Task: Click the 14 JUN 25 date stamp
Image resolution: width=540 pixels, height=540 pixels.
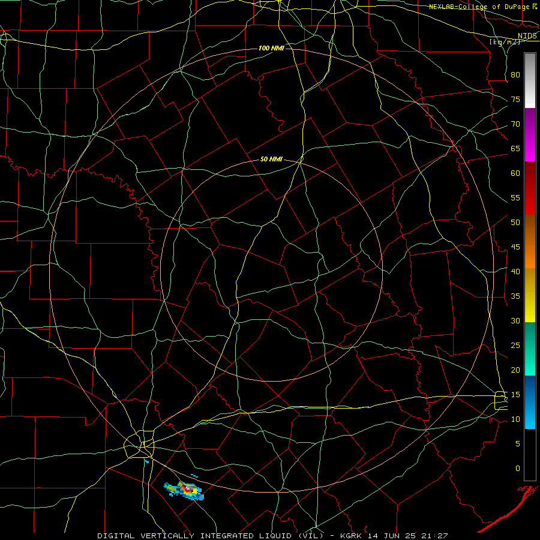Action: click(392, 536)
